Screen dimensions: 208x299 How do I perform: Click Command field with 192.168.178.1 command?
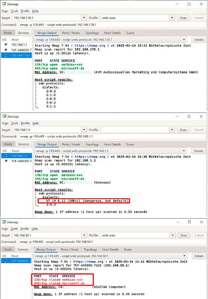coord(112,25)
